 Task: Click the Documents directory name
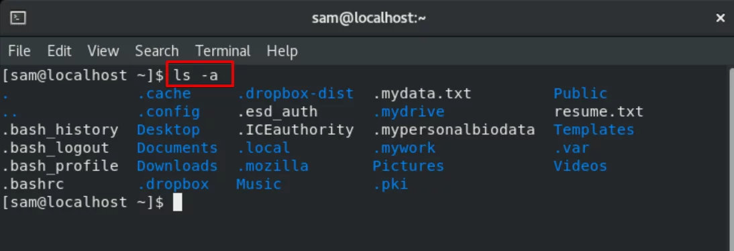177,148
